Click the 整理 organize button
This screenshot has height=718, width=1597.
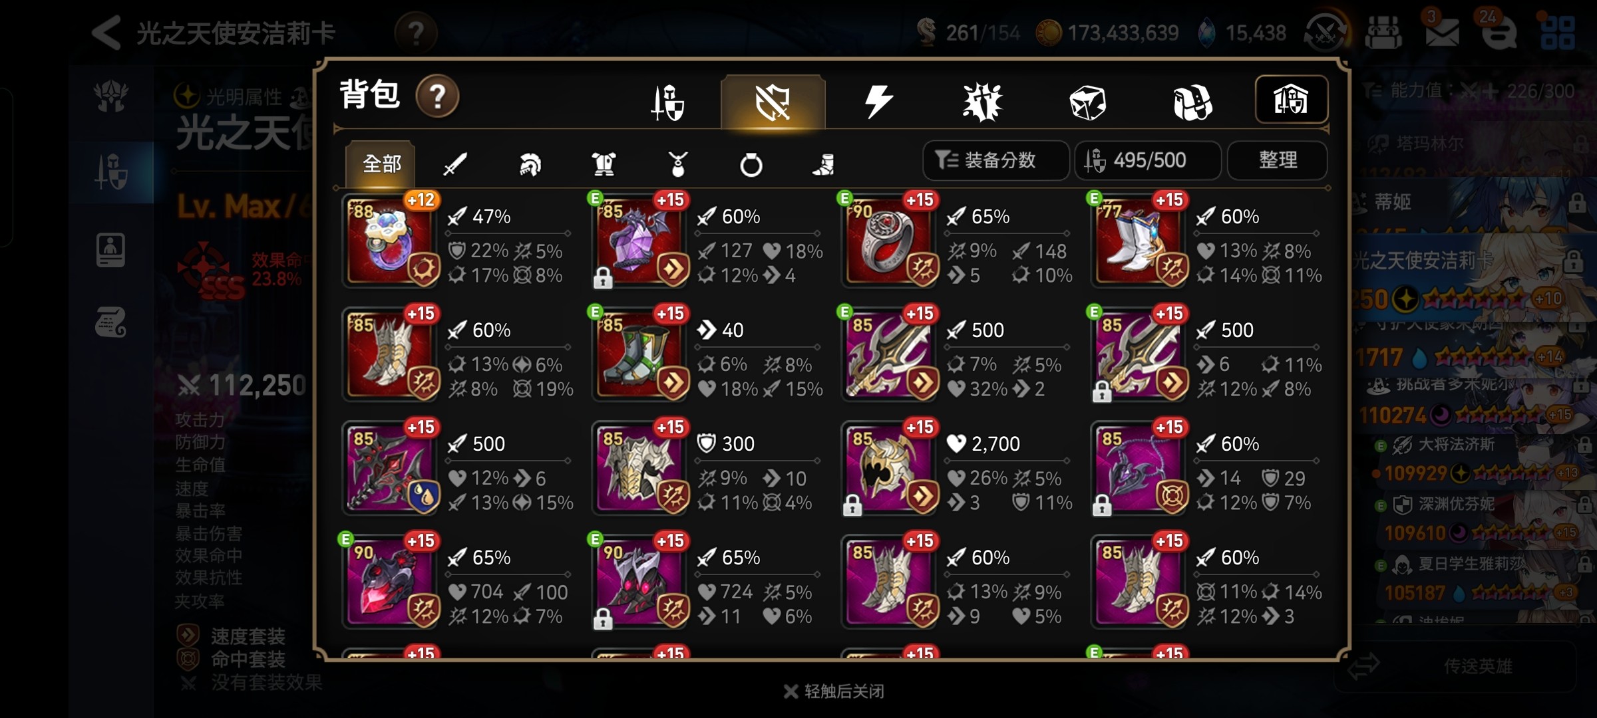1277,160
